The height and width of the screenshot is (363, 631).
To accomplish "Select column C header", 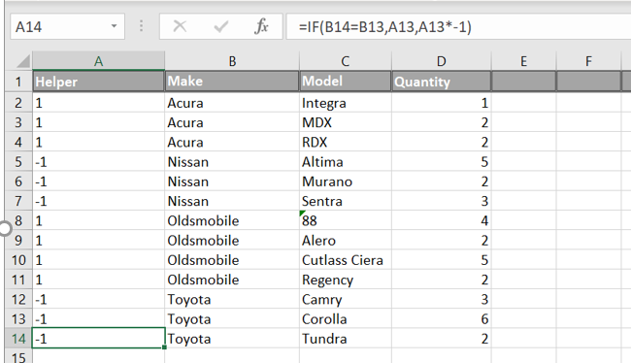I will click(x=346, y=61).
